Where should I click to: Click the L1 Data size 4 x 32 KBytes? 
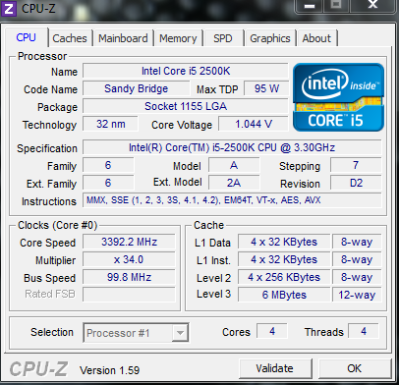284,242
